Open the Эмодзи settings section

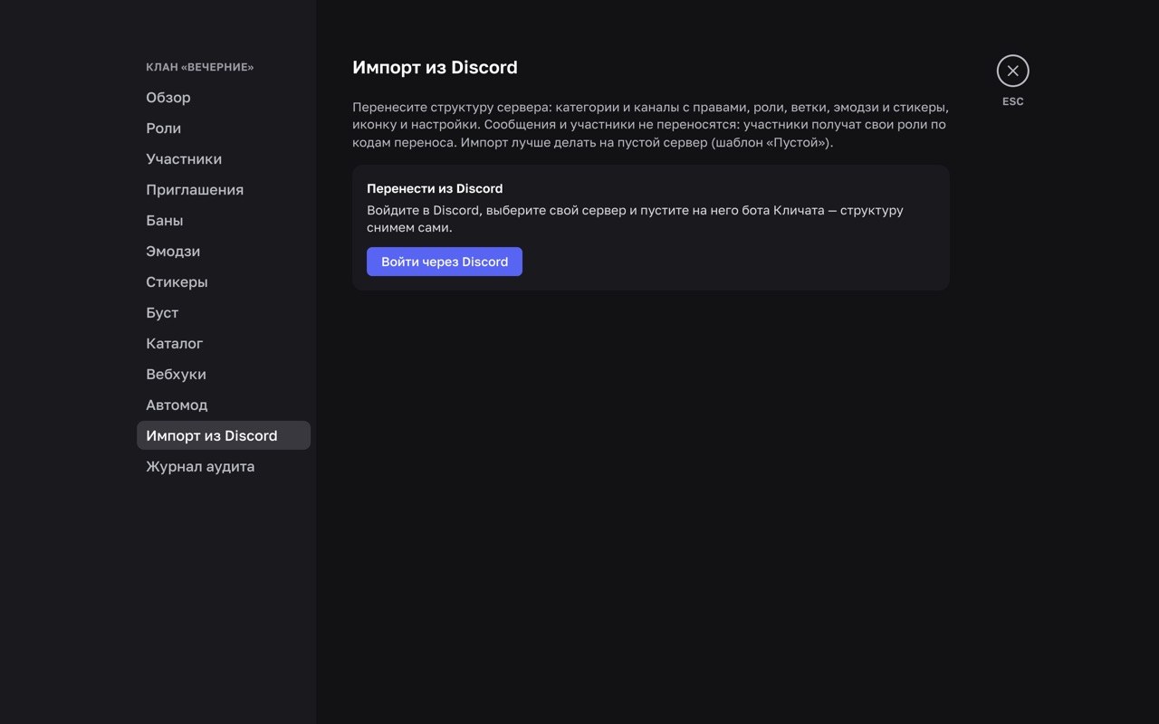[224, 251]
